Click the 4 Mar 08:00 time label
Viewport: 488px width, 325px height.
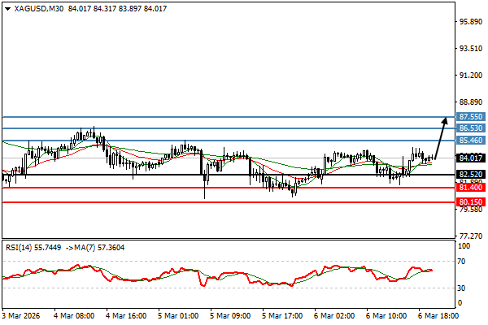pos(74,314)
